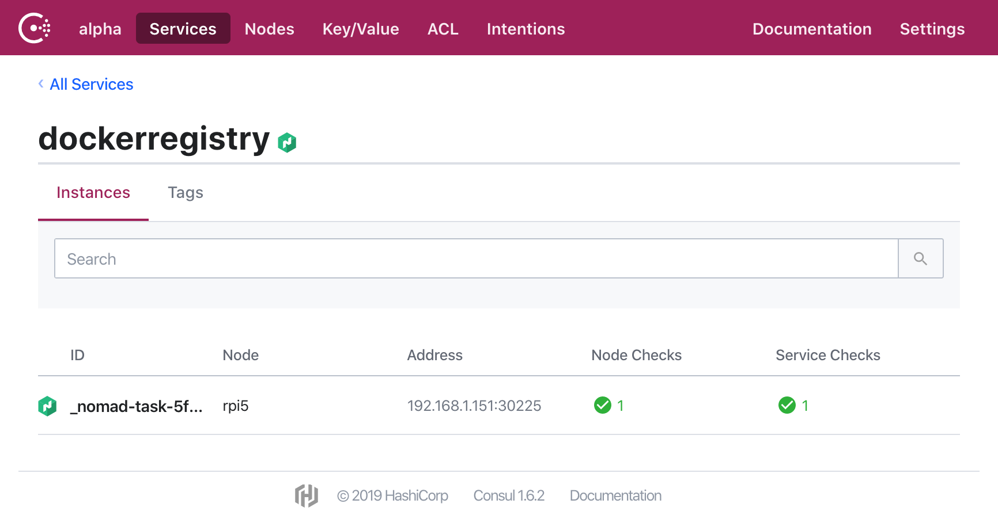Switch to the Tags tab
This screenshot has height=519, width=998.
[186, 193]
